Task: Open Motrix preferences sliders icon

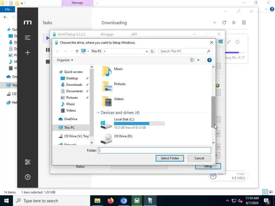Action: point(28,162)
